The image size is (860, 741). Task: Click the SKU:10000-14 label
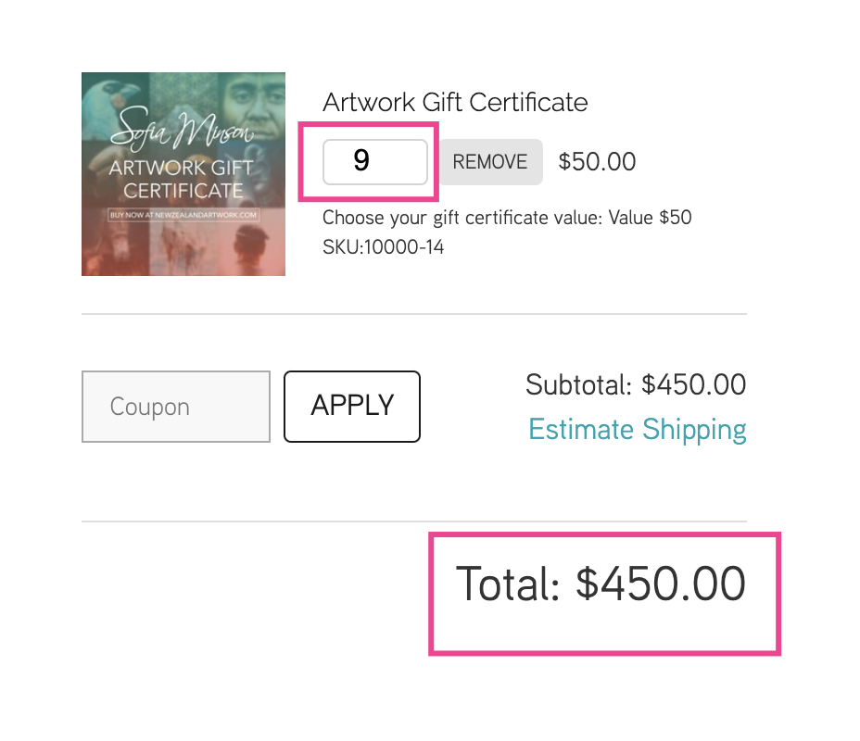pos(383,247)
